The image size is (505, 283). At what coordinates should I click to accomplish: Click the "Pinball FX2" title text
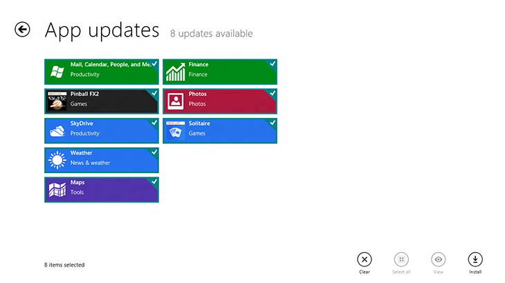pyautogui.click(x=84, y=94)
